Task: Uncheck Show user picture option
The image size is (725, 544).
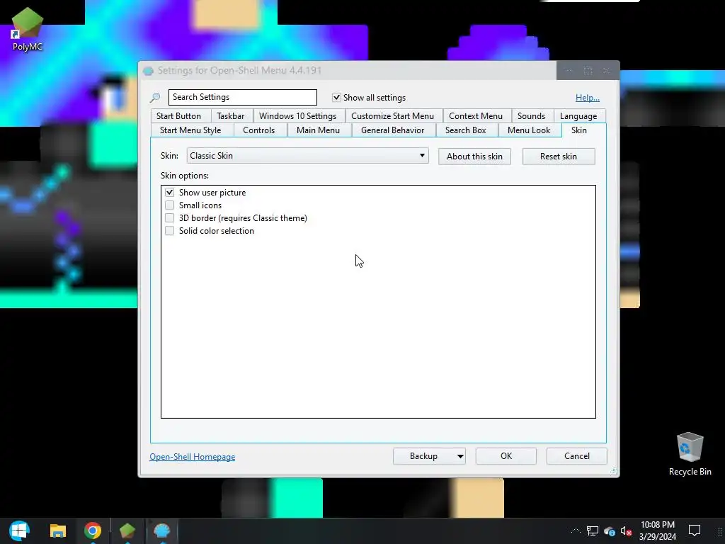Action: click(170, 193)
